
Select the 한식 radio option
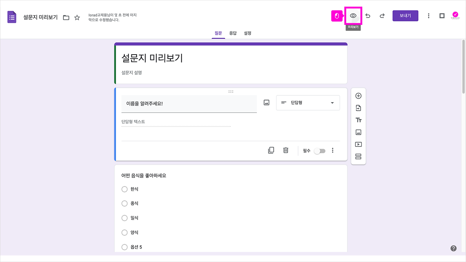(125, 189)
